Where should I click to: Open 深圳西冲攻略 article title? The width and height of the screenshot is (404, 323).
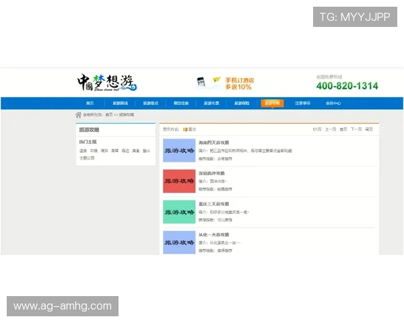pos(211,174)
